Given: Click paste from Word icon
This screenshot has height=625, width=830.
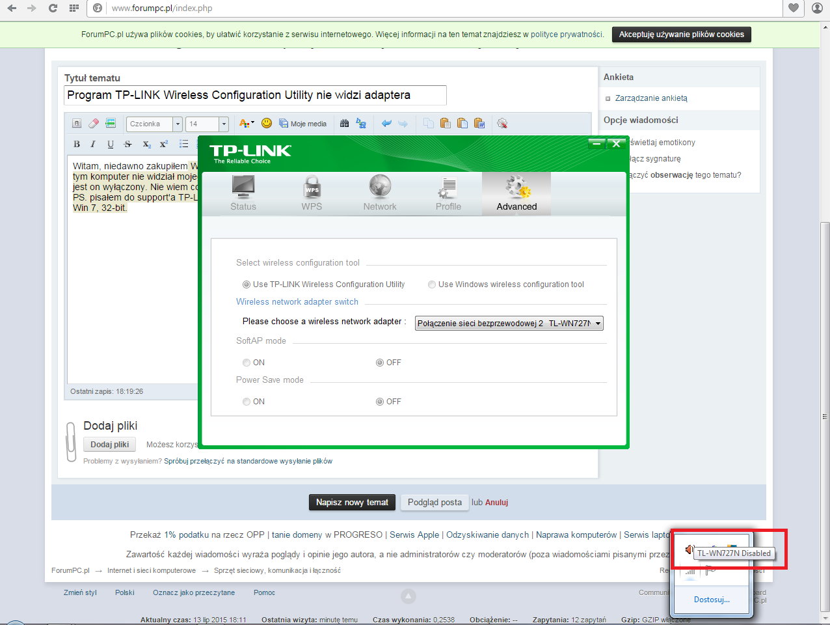Looking at the screenshot, I should coord(479,123).
